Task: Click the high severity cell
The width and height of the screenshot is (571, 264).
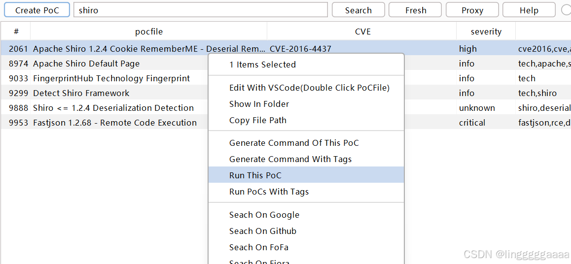Action: [486, 48]
